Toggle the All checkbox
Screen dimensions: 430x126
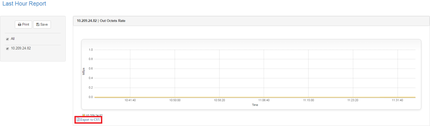pyautogui.click(x=7, y=39)
